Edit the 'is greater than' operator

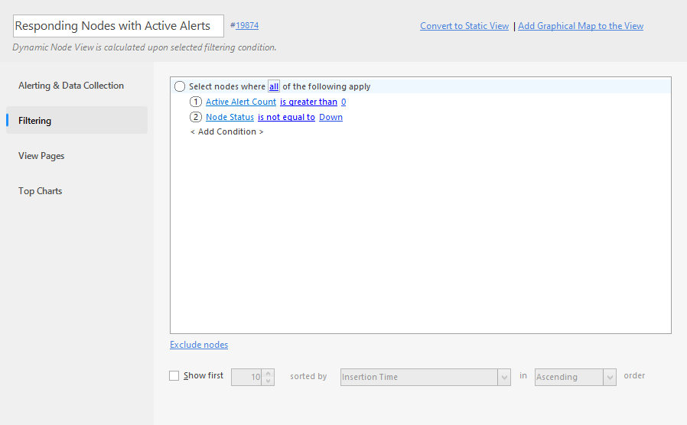(x=309, y=102)
